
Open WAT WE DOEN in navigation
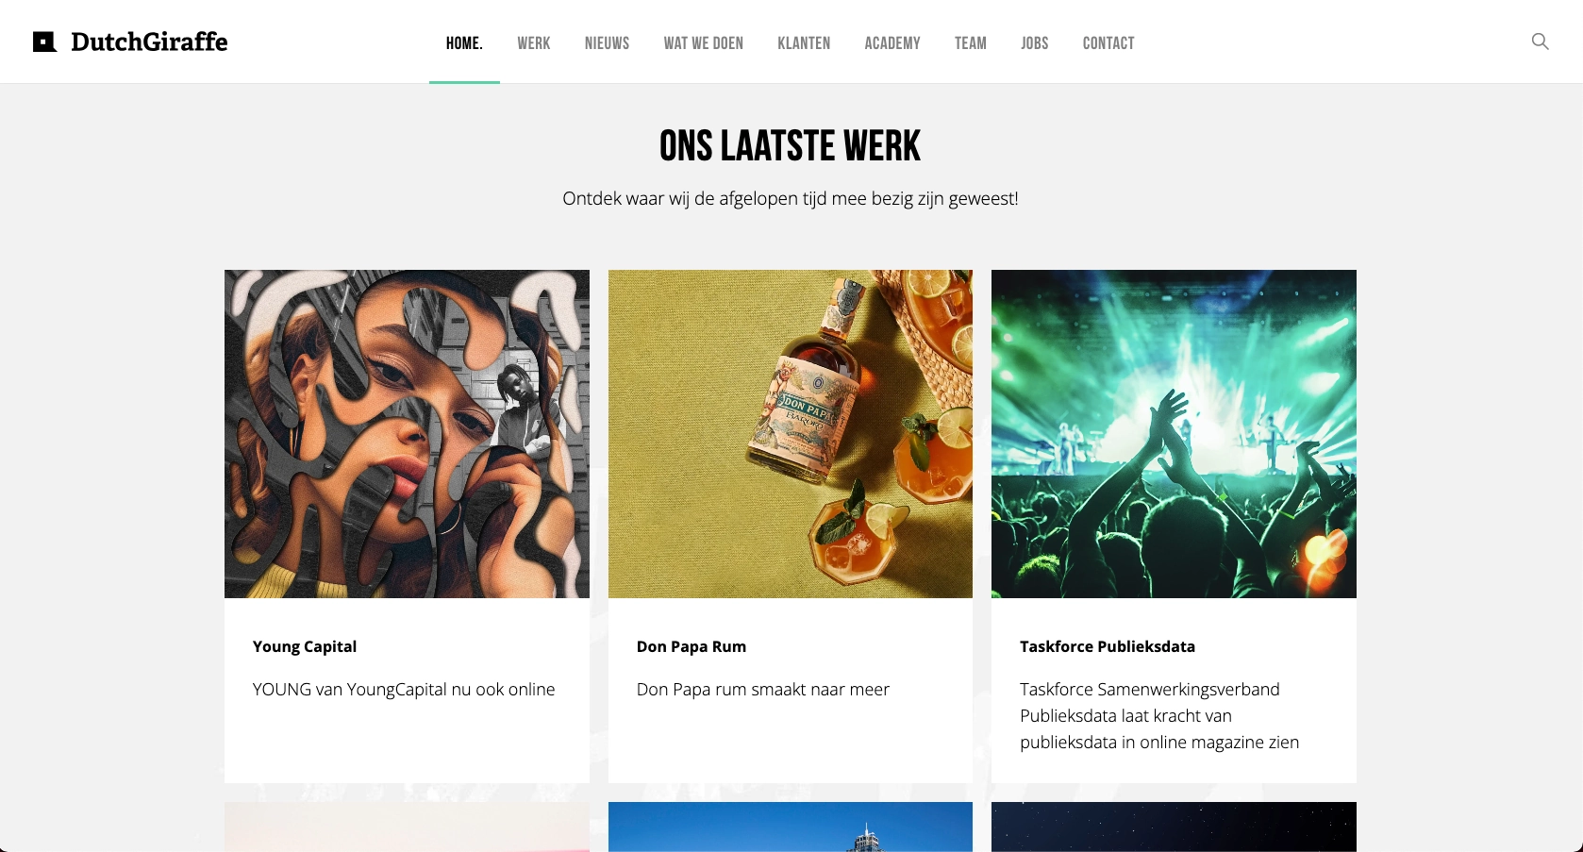point(704,43)
